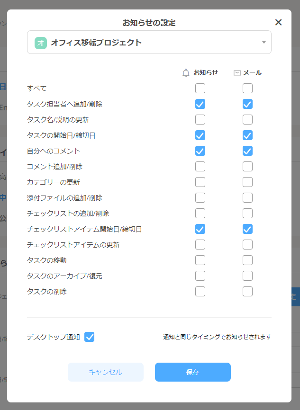This screenshot has height=410, width=300.
Task: Check タスクの移動 mail checkbox
Action: [247, 260]
